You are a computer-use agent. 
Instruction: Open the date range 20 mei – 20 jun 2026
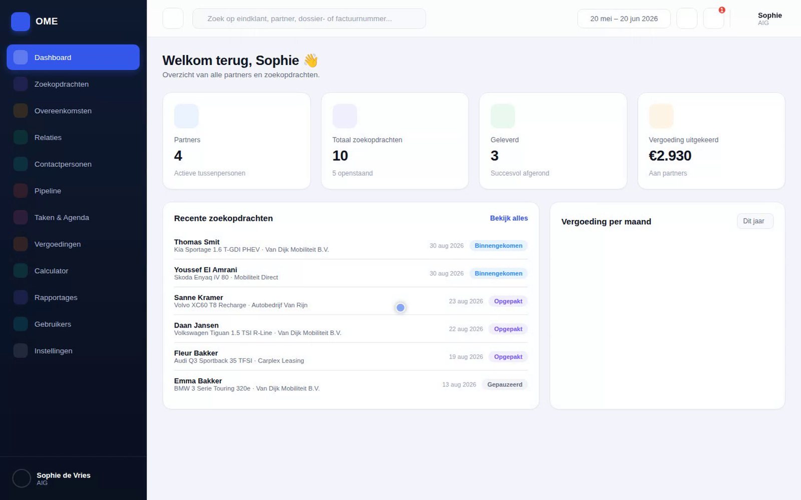pyautogui.click(x=624, y=18)
